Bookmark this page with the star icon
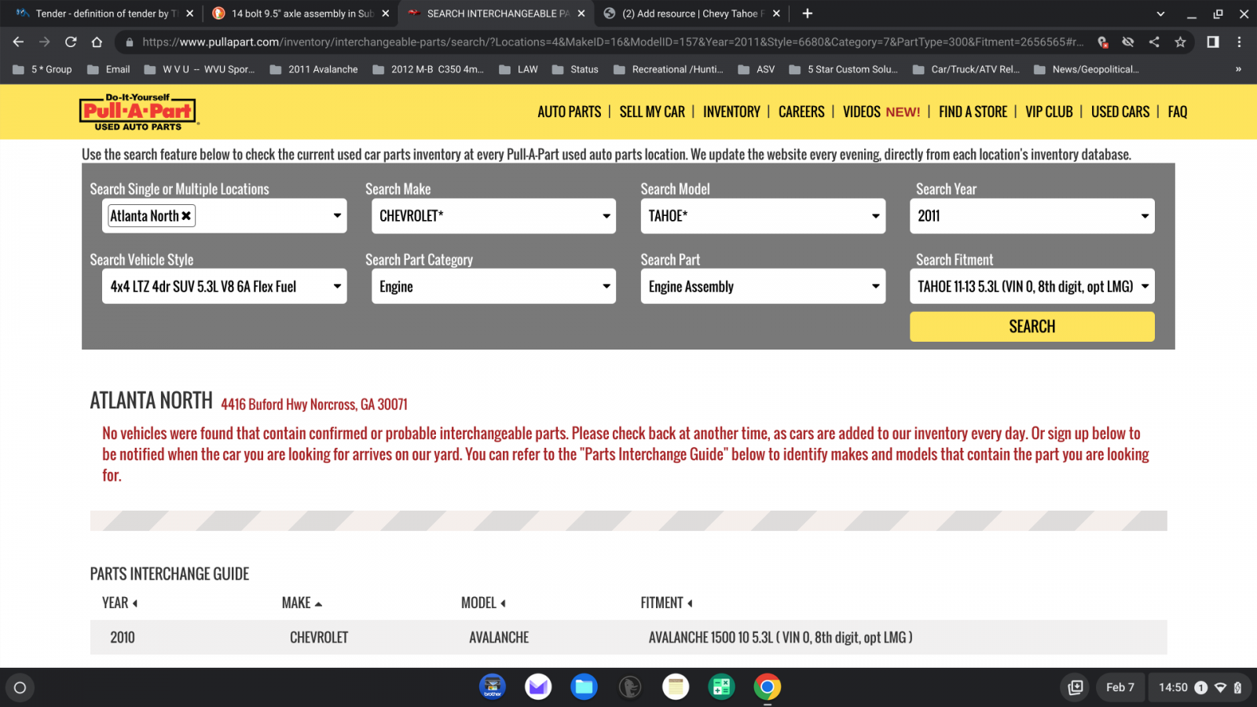Viewport: 1257px width, 707px height. coord(1180,42)
